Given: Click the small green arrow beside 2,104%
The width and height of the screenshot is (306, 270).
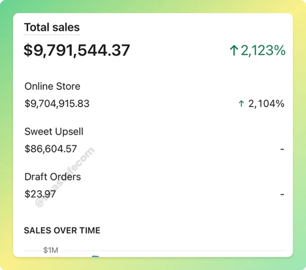Looking at the screenshot, I should tap(241, 104).
